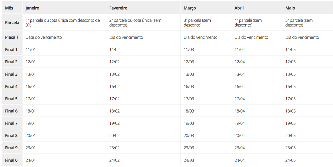This screenshot has height=167, width=333.
Task: Select the Final 9 row label
Action: pos(11,148)
